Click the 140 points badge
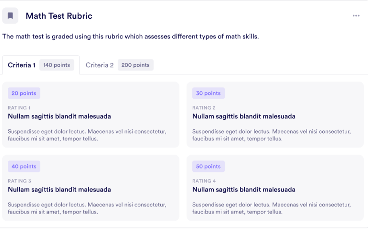The width and height of the screenshot is (368, 233). click(57, 65)
